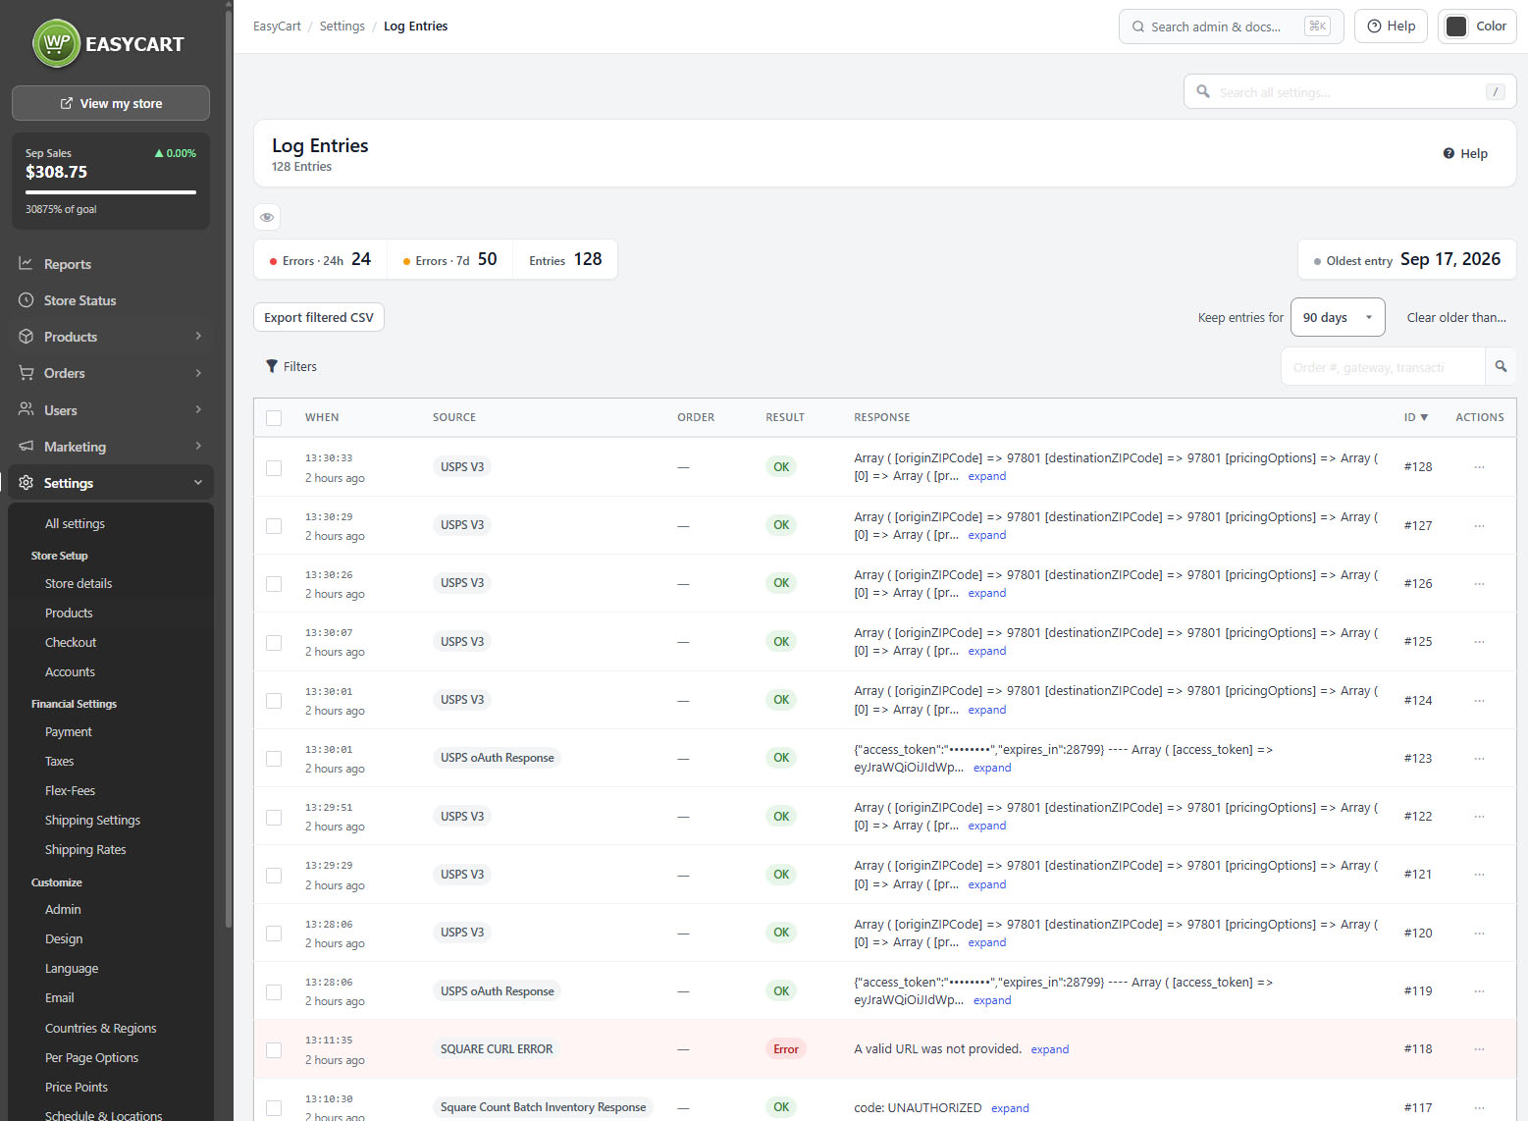Open row actions menu for entry #126
1528x1121 pixels.
pyautogui.click(x=1479, y=583)
